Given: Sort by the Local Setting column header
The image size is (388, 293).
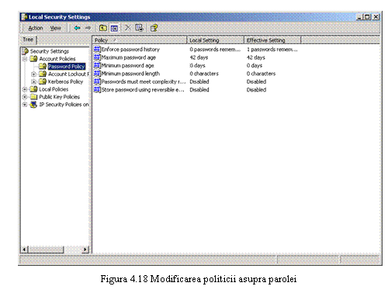Looking at the screenshot, I should tap(216, 40).
